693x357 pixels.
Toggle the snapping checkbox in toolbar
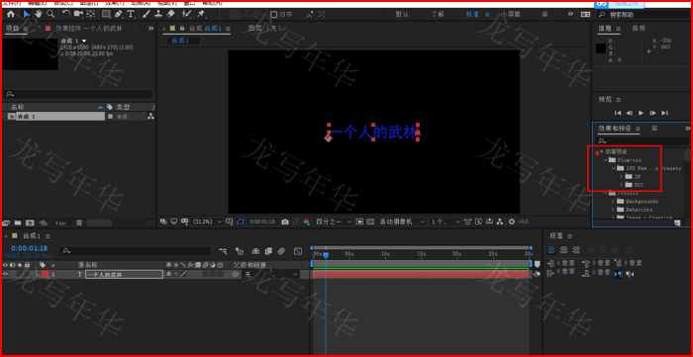pos(273,15)
